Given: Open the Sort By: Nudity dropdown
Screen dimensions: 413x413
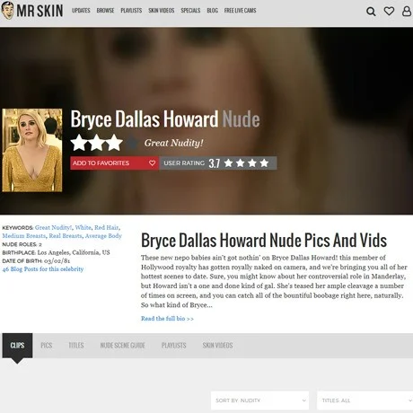Looking at the screenshot, I should click(260, 400).
